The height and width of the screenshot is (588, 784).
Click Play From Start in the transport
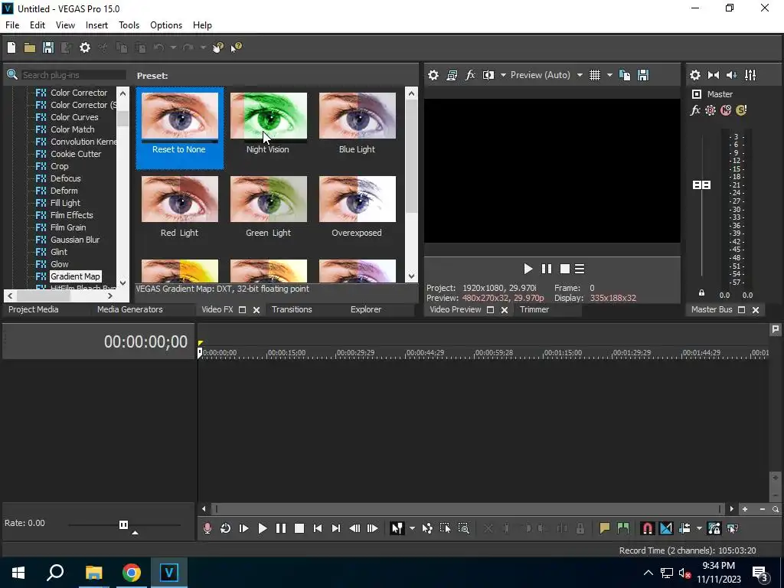244,528
